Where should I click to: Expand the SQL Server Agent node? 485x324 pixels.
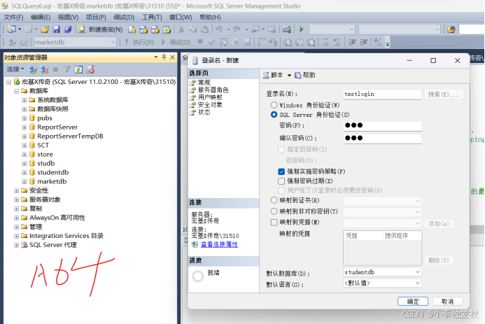pos(16,245)
